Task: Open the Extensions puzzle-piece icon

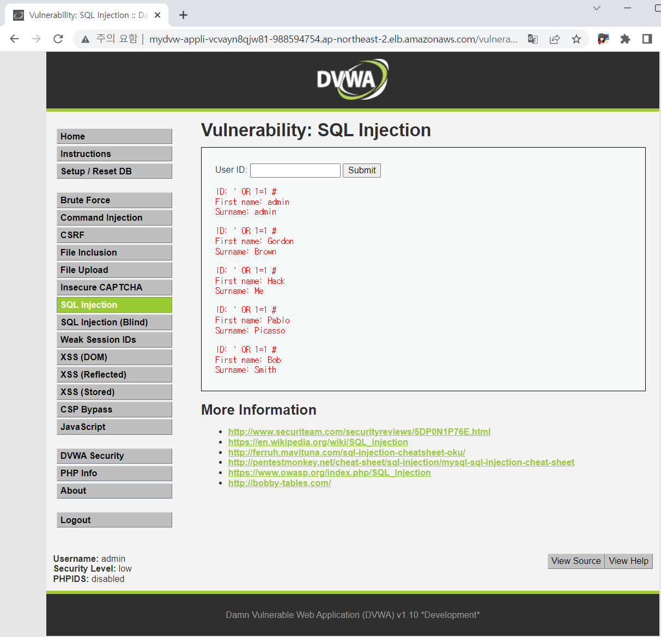Action: tap(625, 39)
